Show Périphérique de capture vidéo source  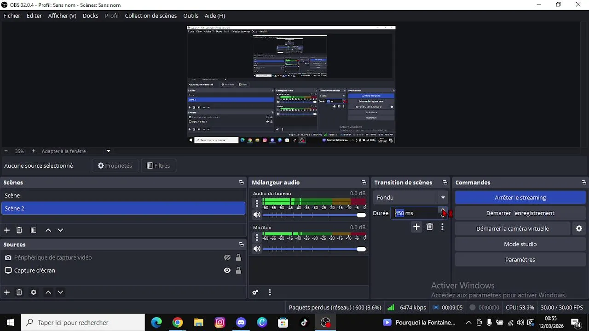tap(227, 257)
